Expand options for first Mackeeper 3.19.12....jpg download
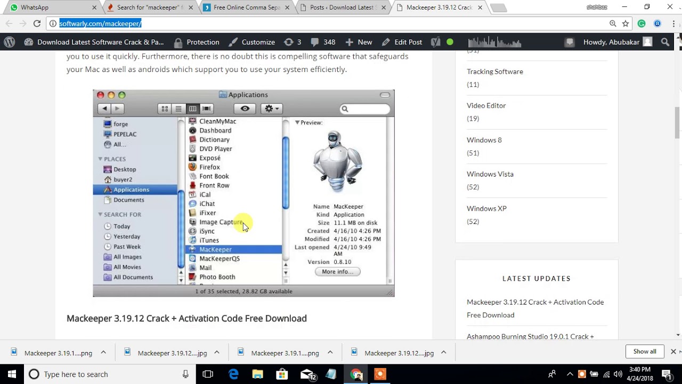Viewport: 682px width, 384px height. click(x=217, y=353)
